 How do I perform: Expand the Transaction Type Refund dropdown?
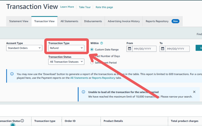66,48
